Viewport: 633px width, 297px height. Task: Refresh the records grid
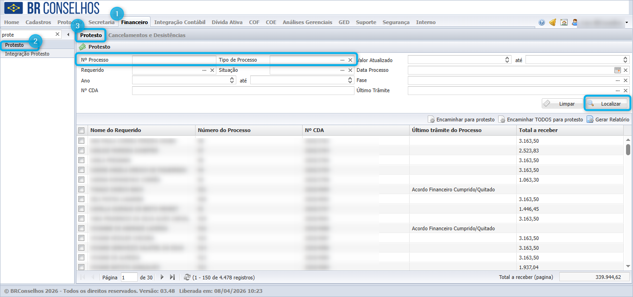(187, 277)
